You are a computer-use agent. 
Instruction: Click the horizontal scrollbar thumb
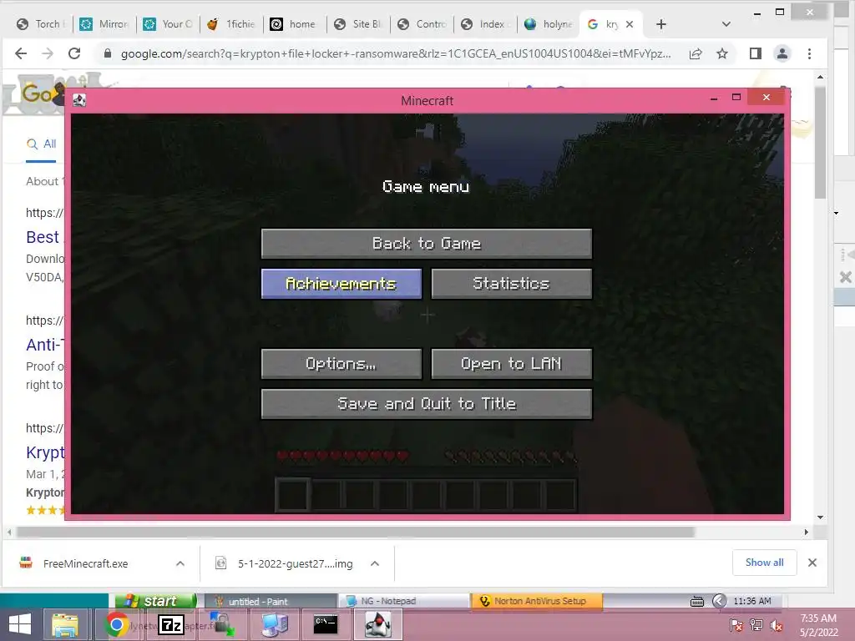[356, 532]
